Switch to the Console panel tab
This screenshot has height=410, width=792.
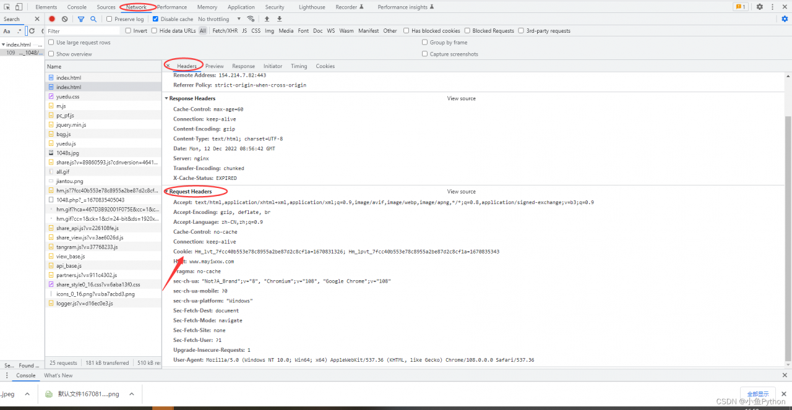(x=77, y=7)
